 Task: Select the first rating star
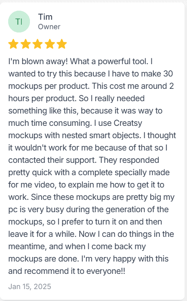point(14,44)
